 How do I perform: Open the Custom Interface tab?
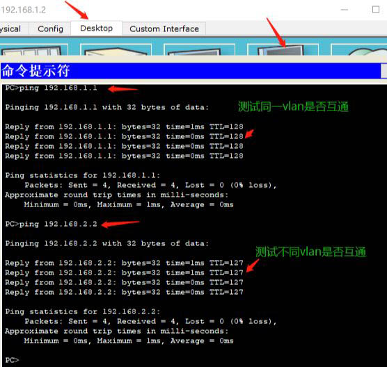[164, 29]
